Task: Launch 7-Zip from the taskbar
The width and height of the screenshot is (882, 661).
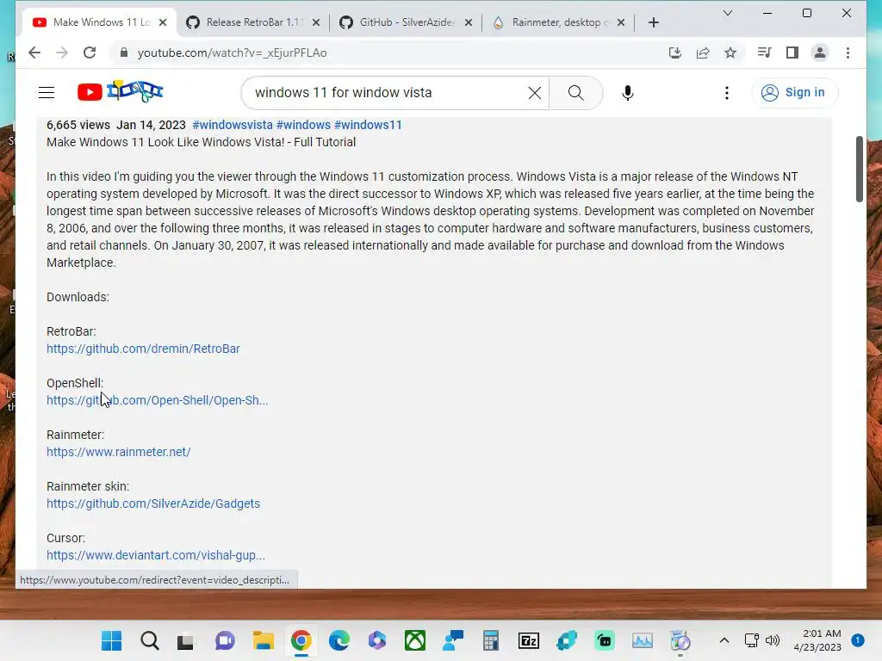Action: 529,640
